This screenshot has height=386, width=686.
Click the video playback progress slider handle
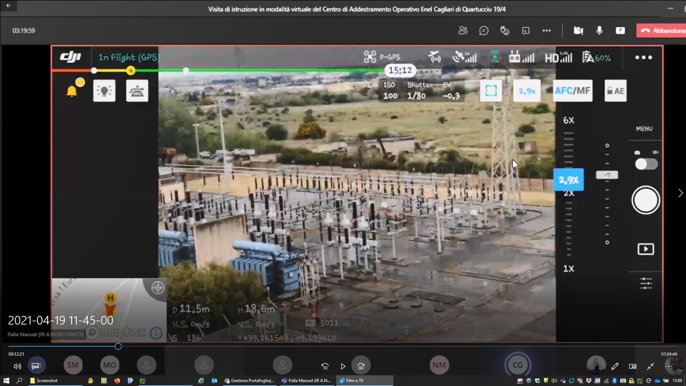click(x=118, y=346)
